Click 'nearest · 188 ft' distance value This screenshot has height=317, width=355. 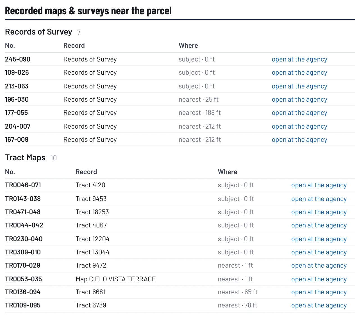(x=200, y=113)
